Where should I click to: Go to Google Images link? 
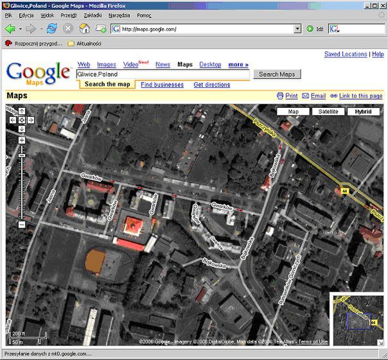107,65
